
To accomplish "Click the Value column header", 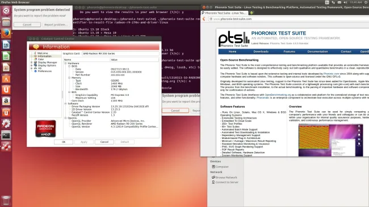I will point(135,60).
